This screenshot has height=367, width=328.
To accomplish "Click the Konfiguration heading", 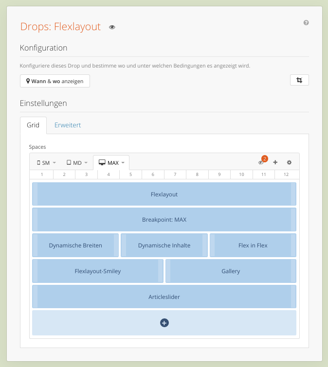I will tap(43, 48).
